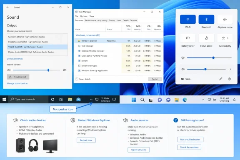Switch to Services tab

pyautogui.click(x=133, y=20)
